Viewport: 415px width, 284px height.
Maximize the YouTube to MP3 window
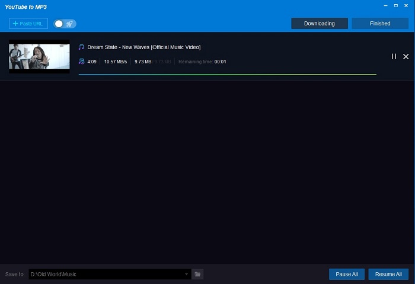coord(396,5)
